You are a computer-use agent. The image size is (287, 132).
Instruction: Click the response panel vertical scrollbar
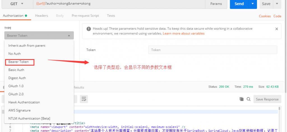pyautogui.click(x=279, y=119)
